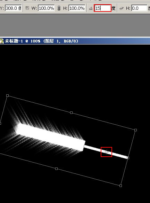Click the top-middle transform edge handle
This screenshot has width=150, height=203.
coord(71,112)
